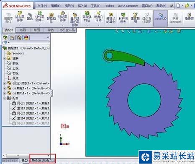Select the 前视 (Front) plane
195x164 pixels.
(x=13, y=63)
